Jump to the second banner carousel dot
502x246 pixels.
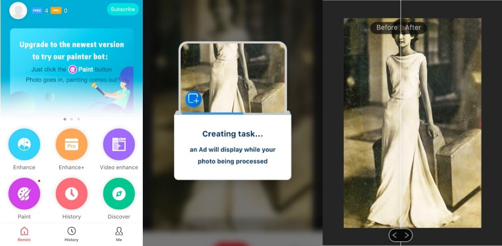71,119
